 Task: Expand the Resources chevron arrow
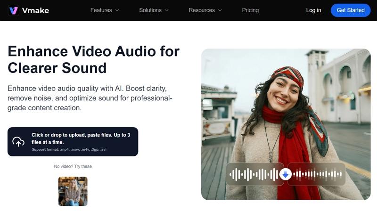click(220, 10)
